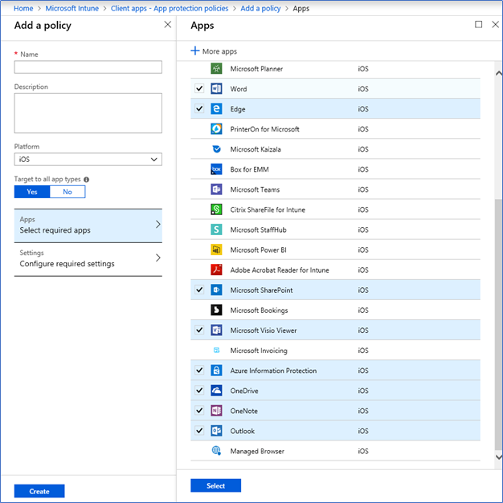Click the Description text area
This screenshot has width=503, height=503.
point(88,113)
